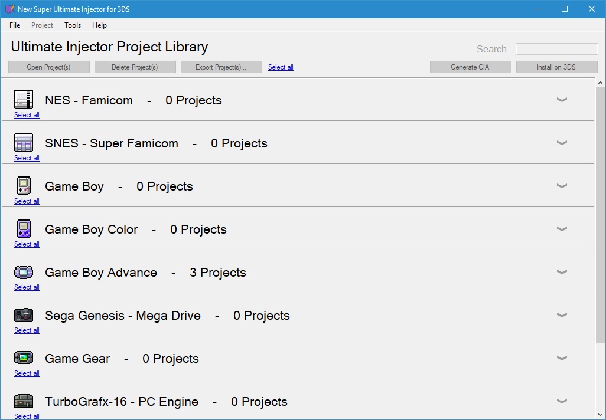The image size is (606, 420).
Task: Click the scrollbar up arrow
Action: pyautogui.click(x=600, y=83)
